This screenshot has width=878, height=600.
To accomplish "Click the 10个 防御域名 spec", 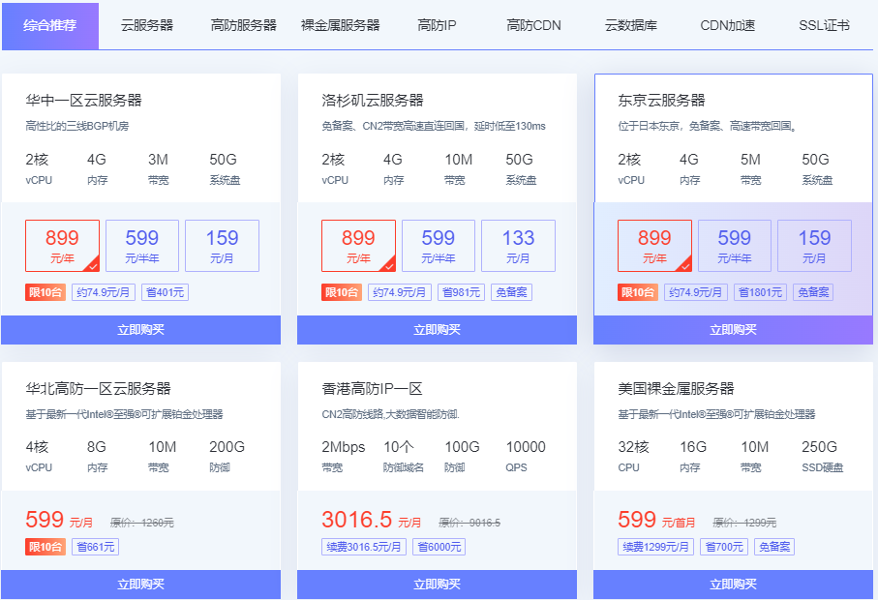I will 404,456.
